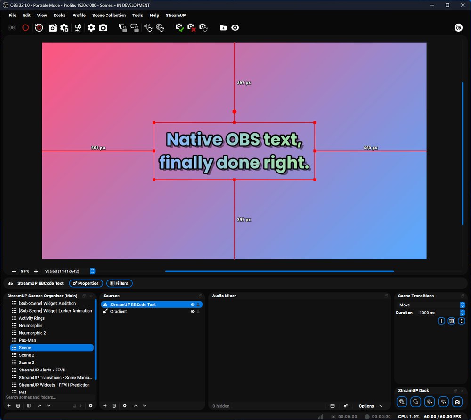Expand the Scenes Organiser small arrow button
The height and width of the screenshot is (420, 471).
(81, 405)
